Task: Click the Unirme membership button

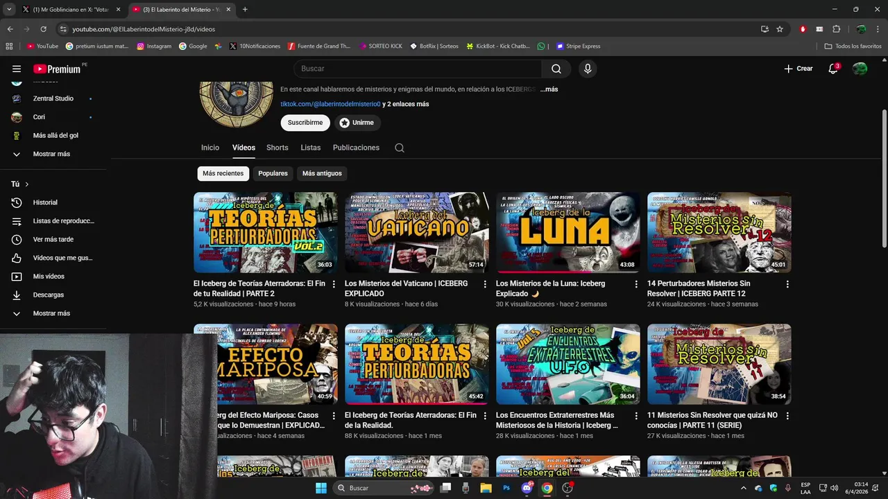Action: pos(357,123)
